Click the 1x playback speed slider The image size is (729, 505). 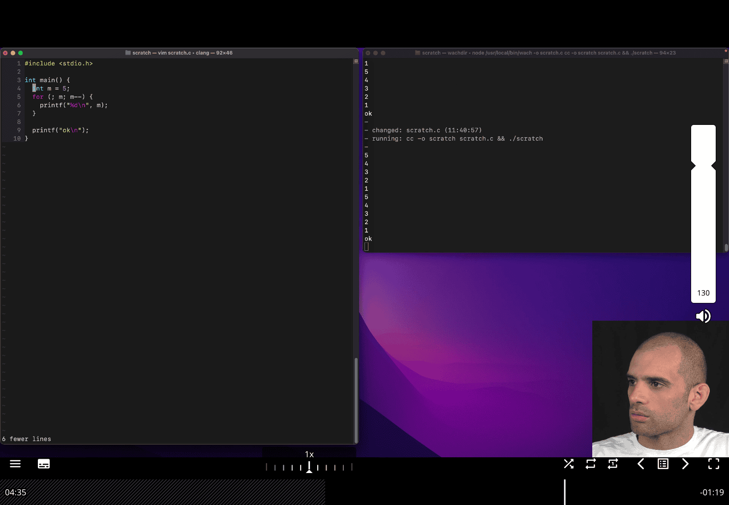click(x=309, y=467)
